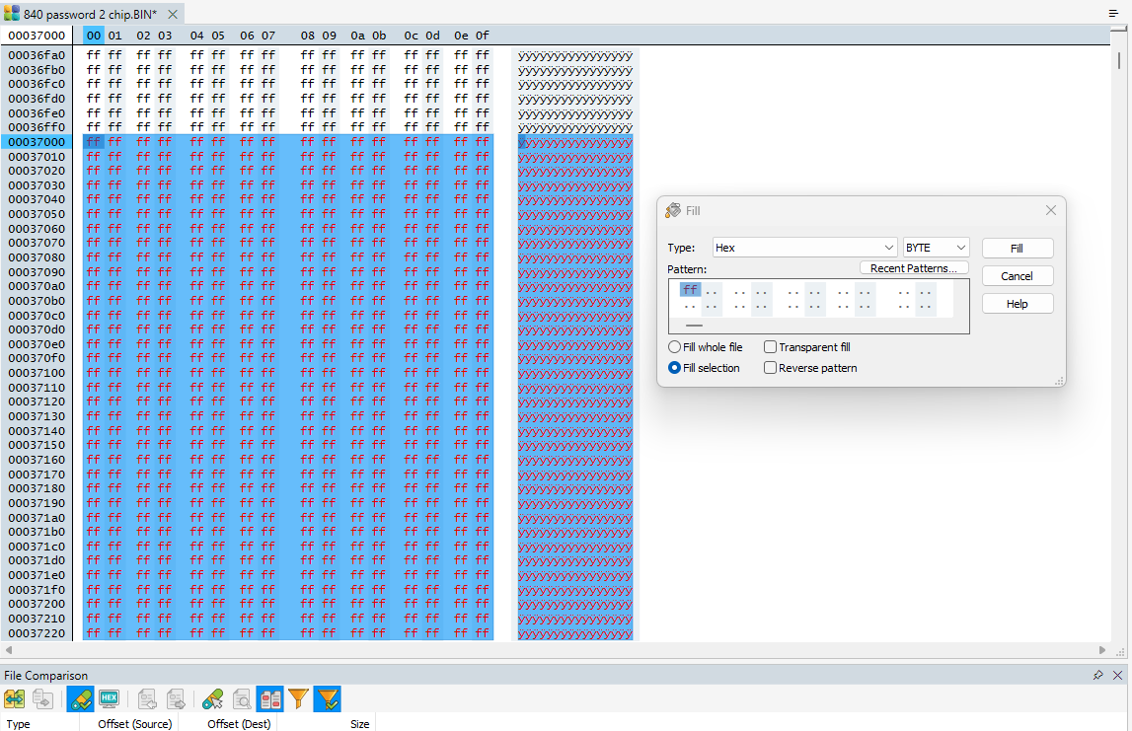Click the application icon on the file tab
This screenshot has height=731, width=1132.
click(12, 13)
